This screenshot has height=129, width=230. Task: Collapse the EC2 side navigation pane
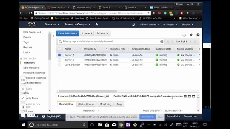[x=54, y=36]
